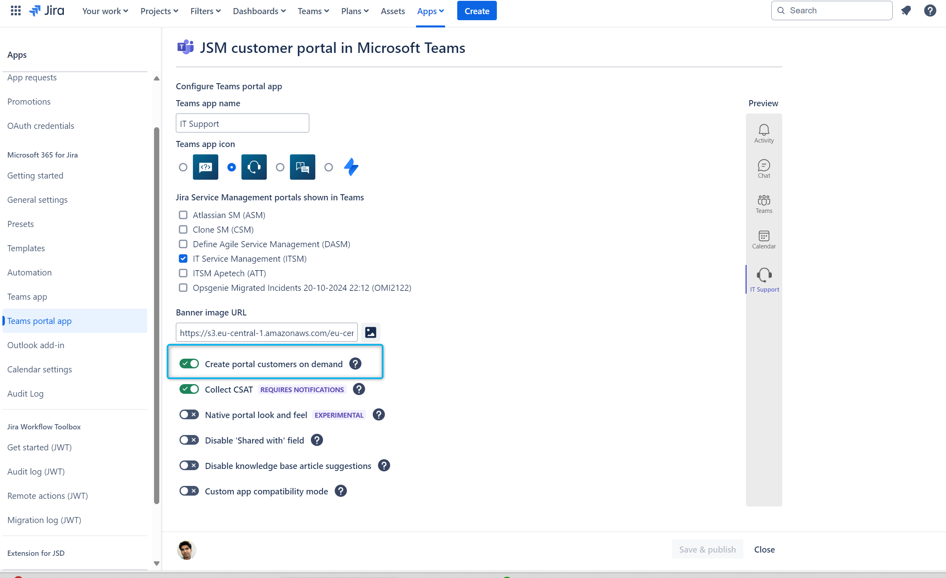Image resolution: width=946 pixels, height=578 pixels.
Task: Go to Calendar settings in sidebar
Action: click(40, 369)
